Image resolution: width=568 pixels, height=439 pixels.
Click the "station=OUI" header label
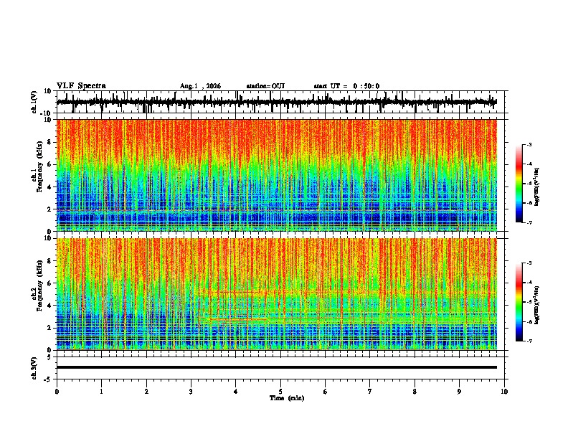(x=265, y=86)
